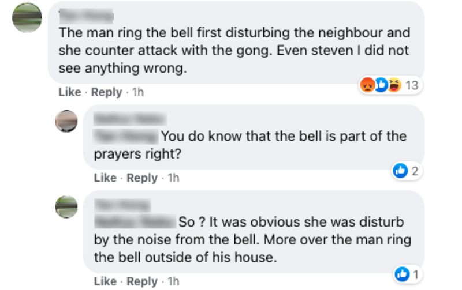
Task: Reply to the 'outside of his house' comment
Action: (142, 281)
